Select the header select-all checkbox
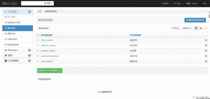 pyautogui.click(x=38, y=35)
